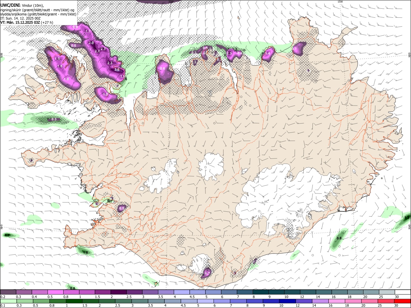Select the dark teal 8 swatch, upper scale
Viewport: 411px width, 308px height.
point(261,292)
